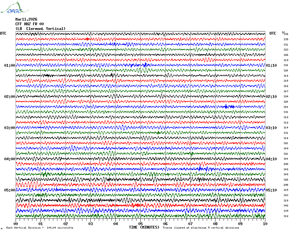Click the "03:00" time label on left

[10, 128]
